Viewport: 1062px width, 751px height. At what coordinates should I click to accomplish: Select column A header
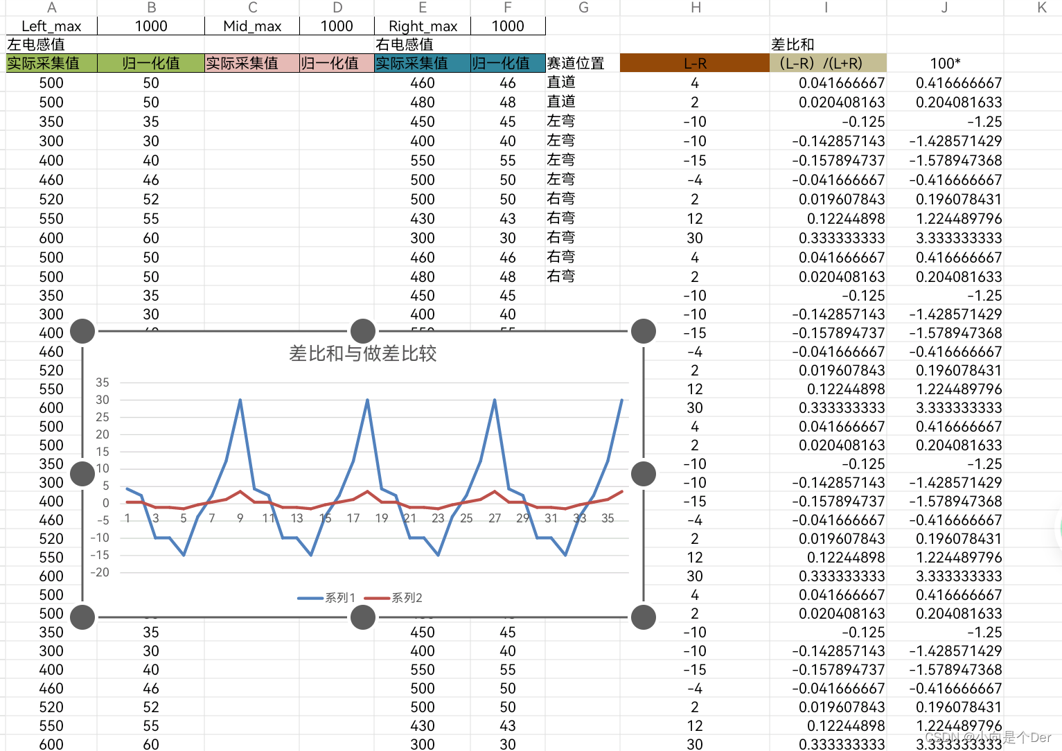pos(51,8)
